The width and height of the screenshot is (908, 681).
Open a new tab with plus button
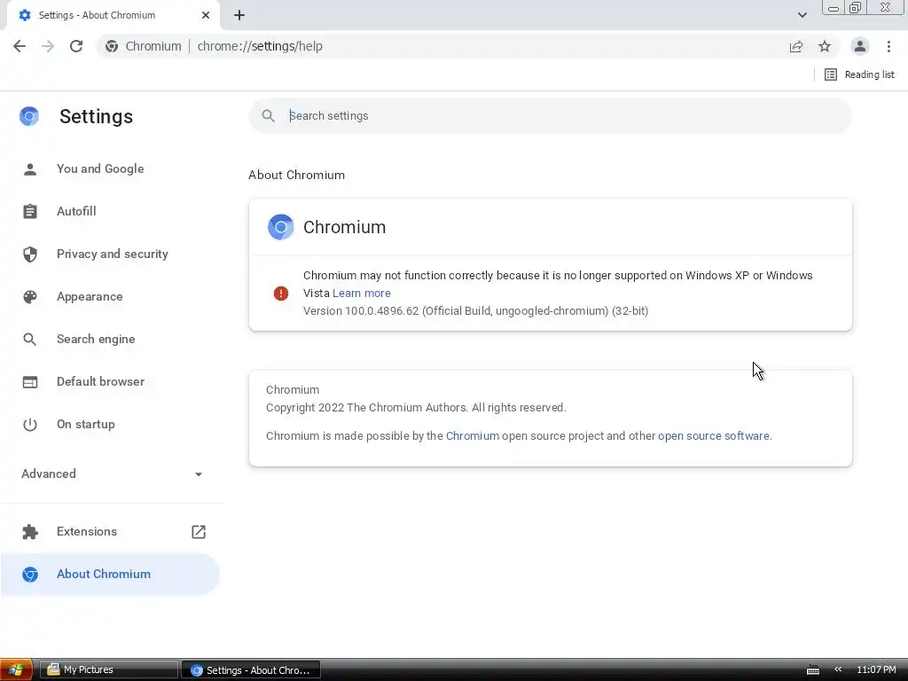tap(239, 15)
